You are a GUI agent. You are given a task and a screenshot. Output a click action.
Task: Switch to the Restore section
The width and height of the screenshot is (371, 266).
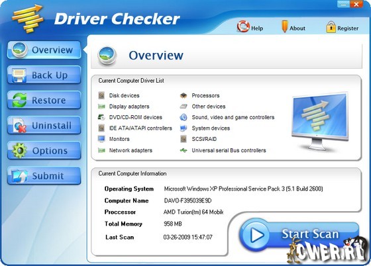(x=44, y=100)
